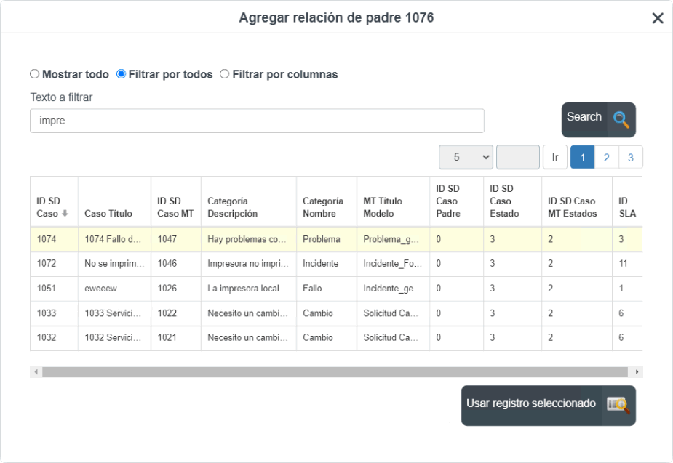Go to page 2 of results
673x463 pixels.
[607, 157]
